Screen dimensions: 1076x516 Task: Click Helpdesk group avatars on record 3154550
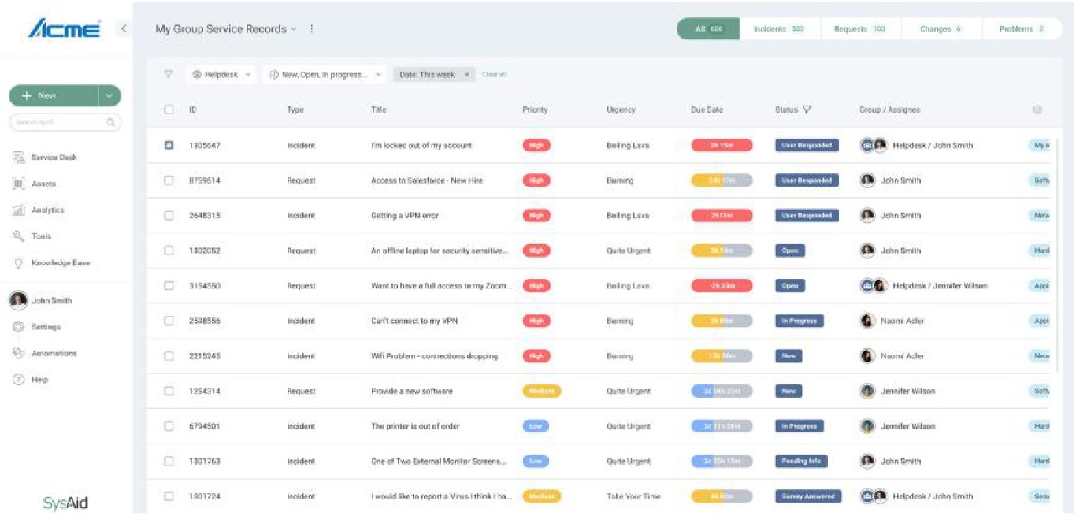point(874,286)
